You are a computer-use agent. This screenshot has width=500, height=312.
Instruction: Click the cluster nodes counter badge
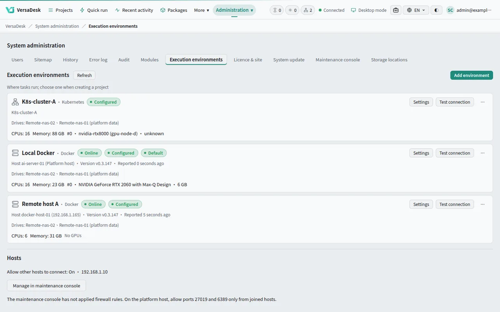308,10
